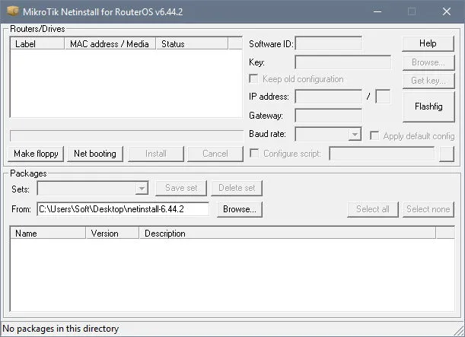Click the From directory path field

pos(123,209)
